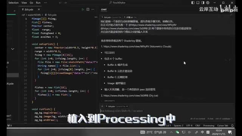Switch input method via 中 icon
This screenshot has height=136, width=242.
coord(202,132)
